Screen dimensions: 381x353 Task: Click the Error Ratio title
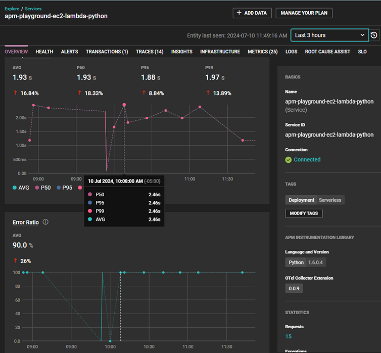[x=25, y=222]
